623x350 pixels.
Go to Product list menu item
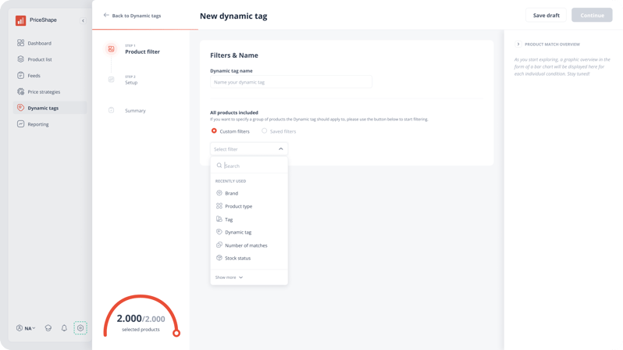(x=50, y=59)
